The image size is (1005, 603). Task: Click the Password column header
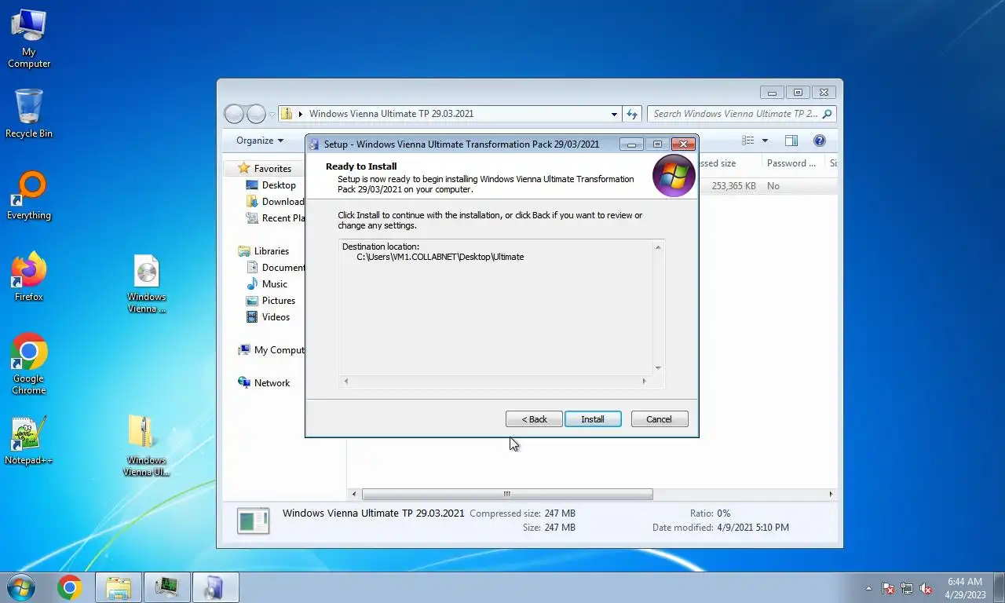pos(792,163)
